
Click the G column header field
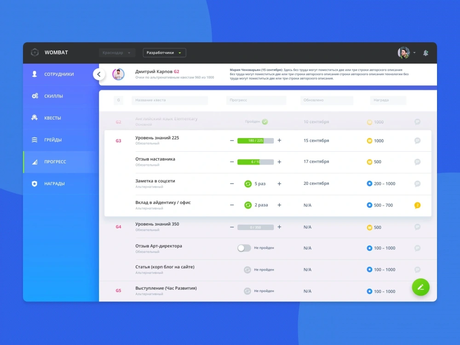119,100
